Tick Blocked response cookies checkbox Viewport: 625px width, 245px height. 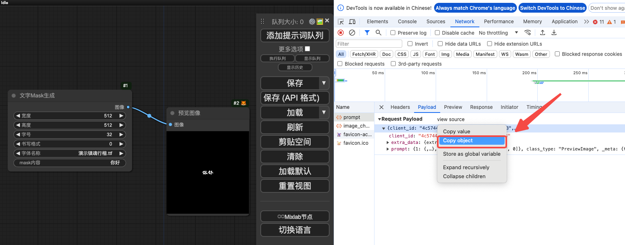[x=557, y=54]
